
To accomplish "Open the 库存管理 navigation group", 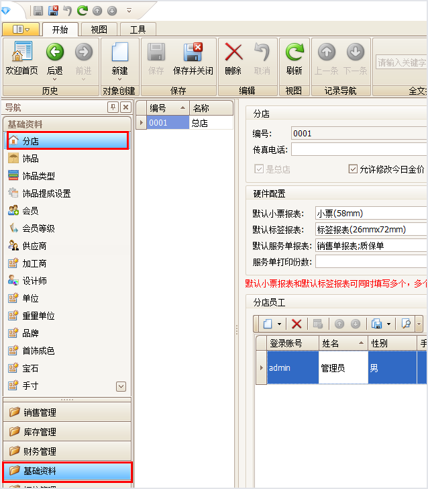I will click(x=67, y=432).
